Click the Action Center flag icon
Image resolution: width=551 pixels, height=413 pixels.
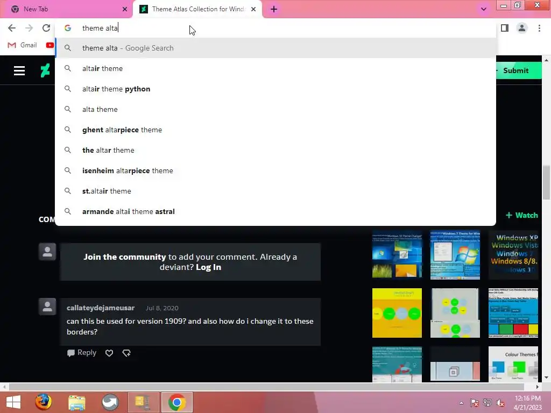(x=475, y=403)
